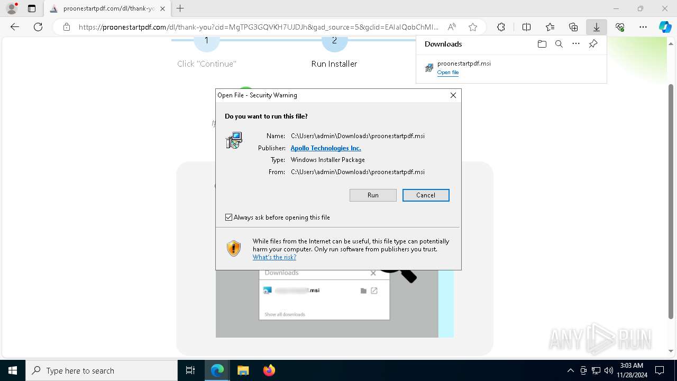Viewport: 677px width, 381px height.
Task: View site information lock icon
Action: (x=67, y=27)
